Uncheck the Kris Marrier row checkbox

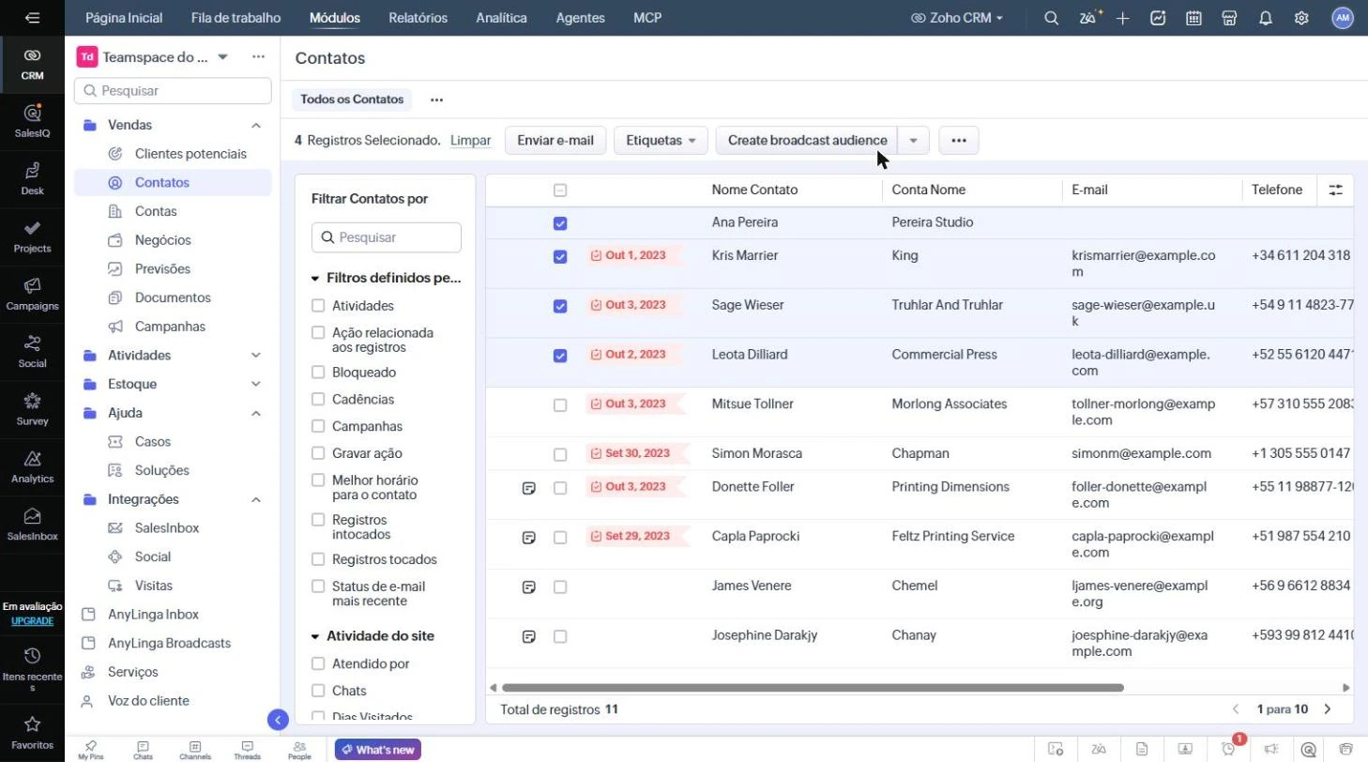560,256
